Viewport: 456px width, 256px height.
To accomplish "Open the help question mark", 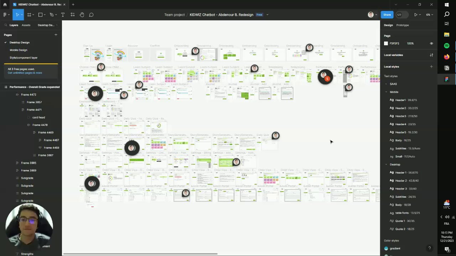I will 429,248.
